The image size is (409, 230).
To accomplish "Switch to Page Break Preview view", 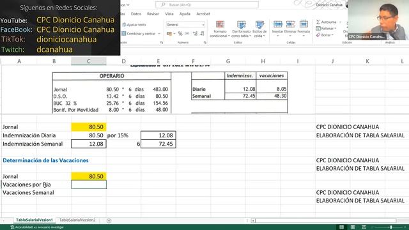I will pyautogui.click(x=364, y=227).
